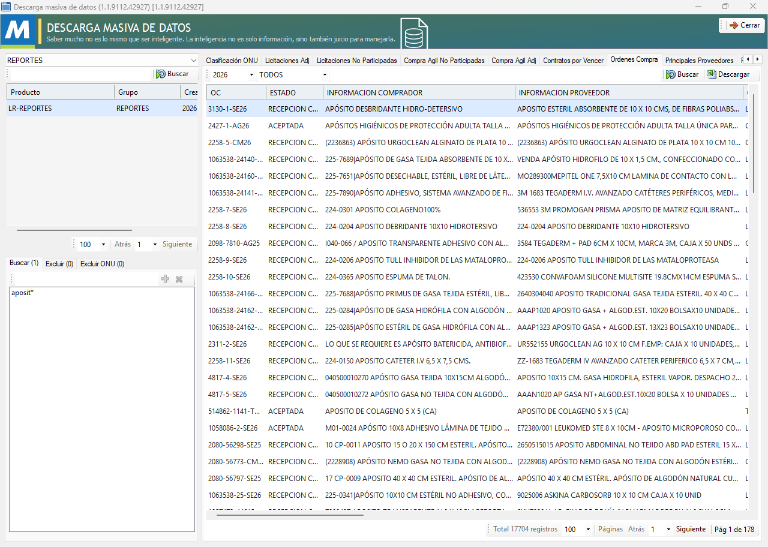Image resolution: width=768 pixels, height=547 pixels.
Task: Switch to Compra Agil Adj tab
Action: 514,60
